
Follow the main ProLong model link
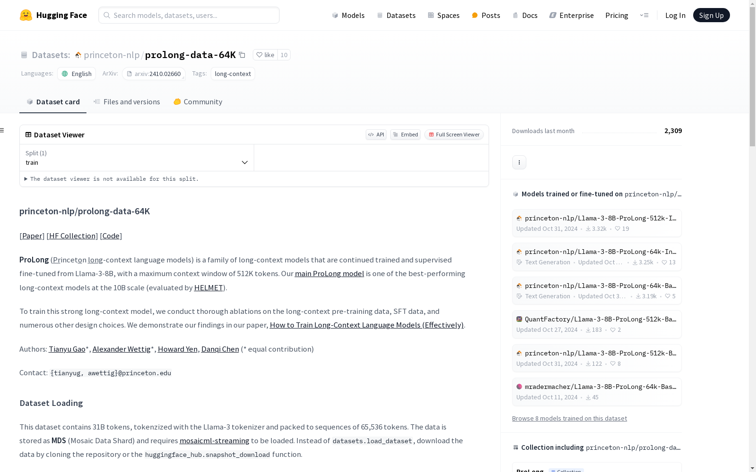(329, 274)
